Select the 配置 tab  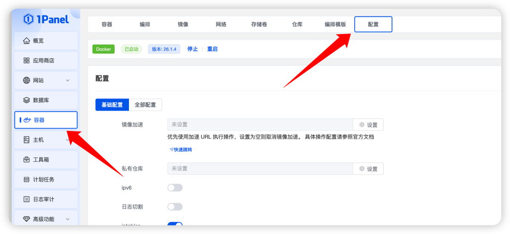click(374, 25)
